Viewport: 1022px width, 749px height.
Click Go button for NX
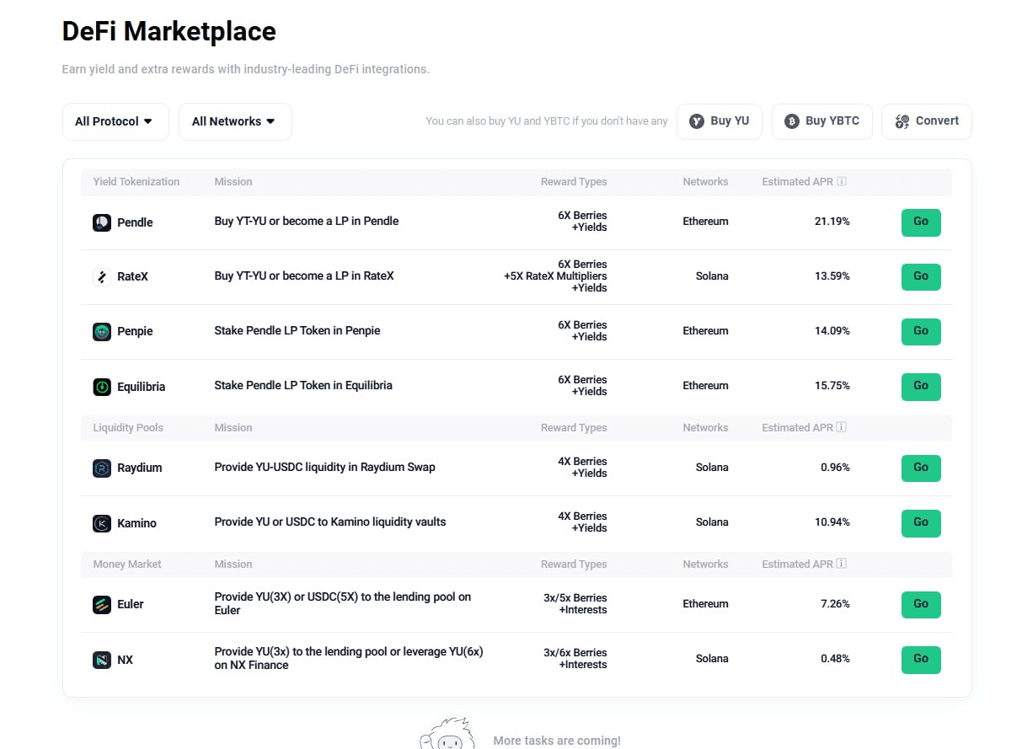921,659
